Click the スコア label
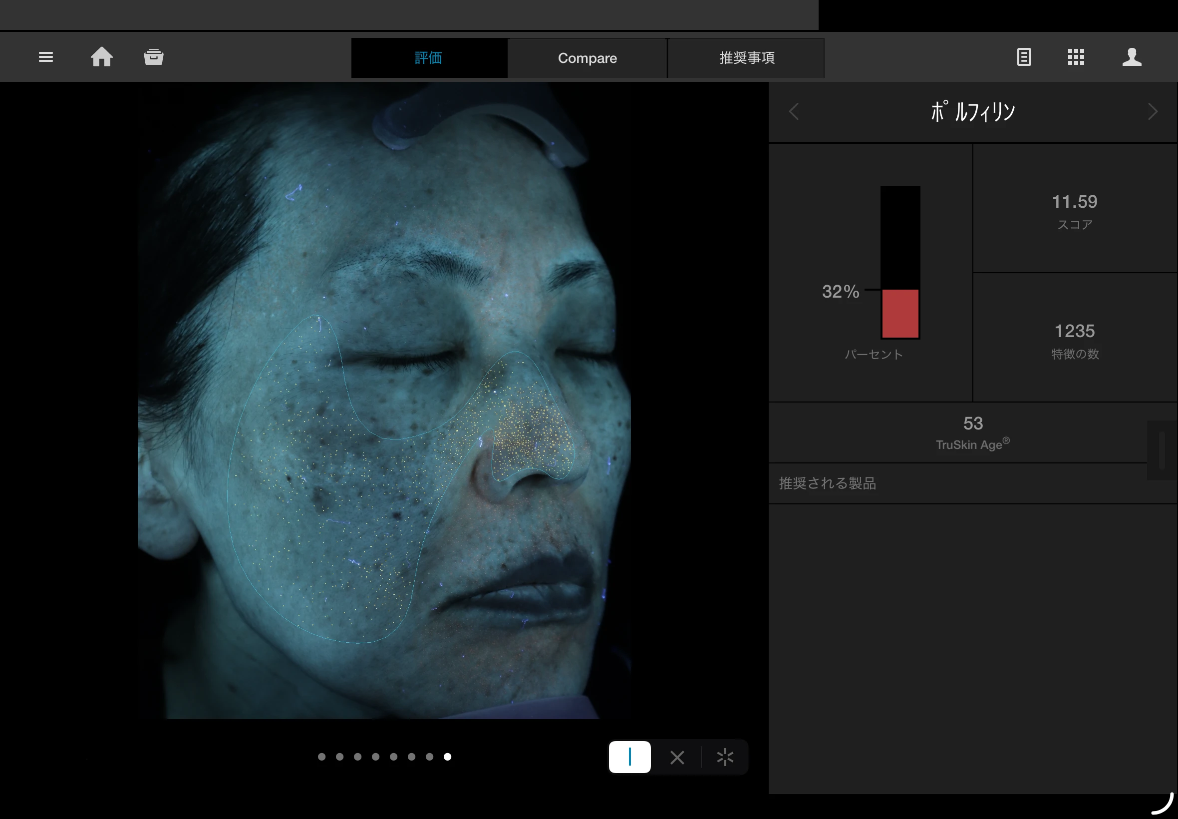The width and height of the screenshot is (1178, 819). pyautogui.click(x=1075, y=225)
